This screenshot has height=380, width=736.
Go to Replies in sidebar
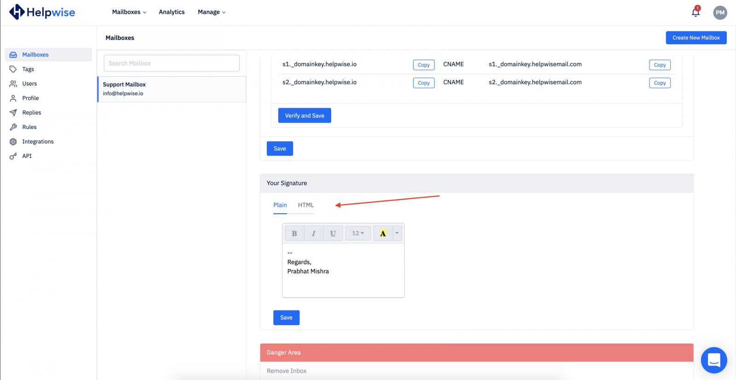tap(32, 113)
